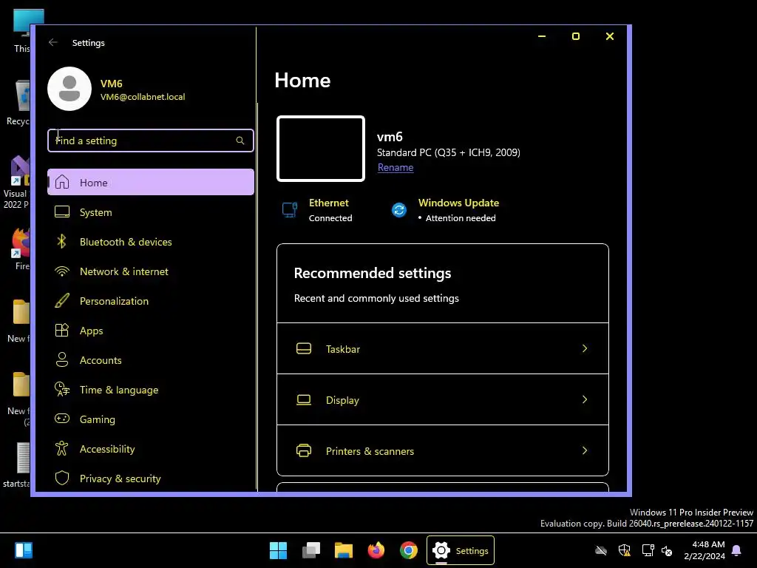Image resolution: width=757 pixels, height=568 pixels.
Task: Open the clock showing 4:48 AM
Action: coord(705,550)
